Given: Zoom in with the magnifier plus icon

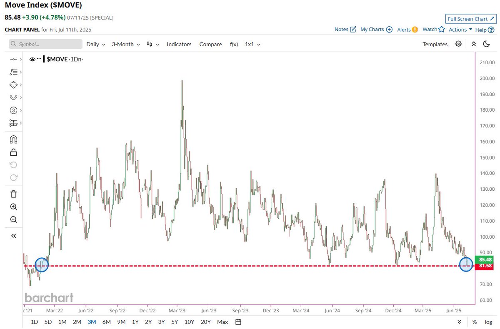Looking at the screenshot, I should [13, 207].
